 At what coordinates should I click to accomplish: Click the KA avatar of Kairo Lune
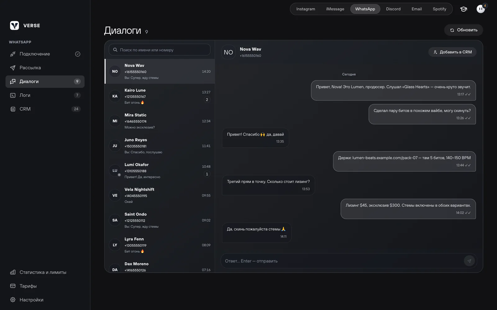115,96
